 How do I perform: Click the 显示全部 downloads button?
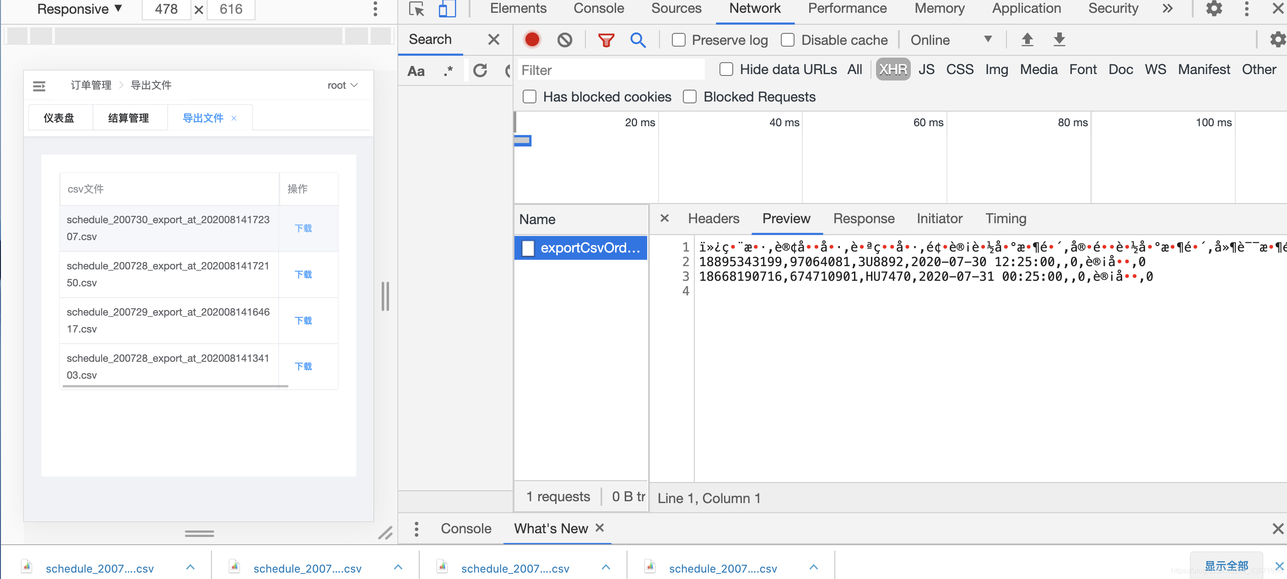click(1226, 566)
